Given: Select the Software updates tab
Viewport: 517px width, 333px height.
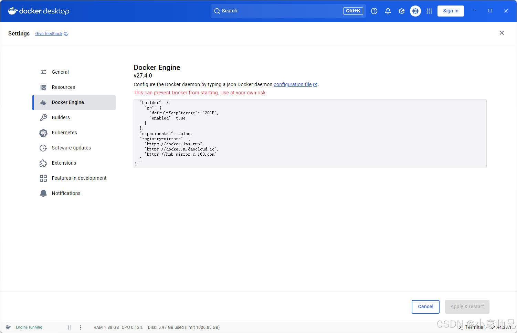Looking at the screenshot, I should coord(74,148).
